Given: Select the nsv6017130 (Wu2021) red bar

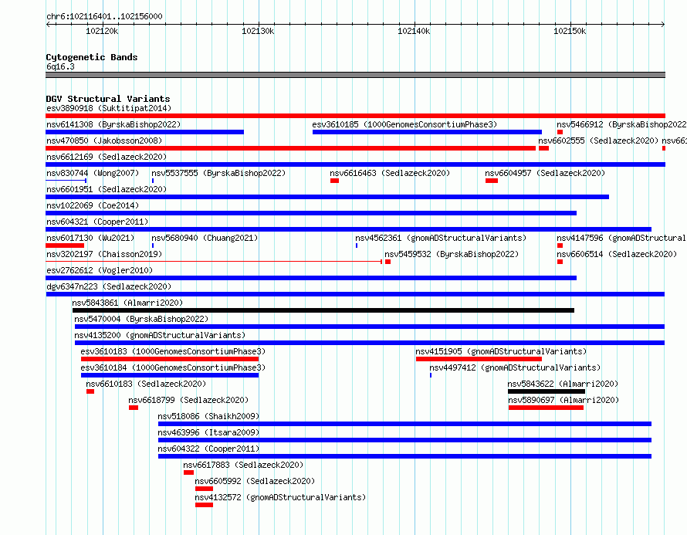Looking at the screenshot, I should pos(65,245).
